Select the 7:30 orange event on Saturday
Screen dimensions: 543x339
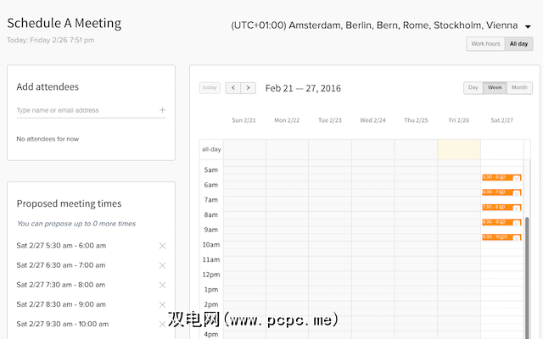point(497,207)
